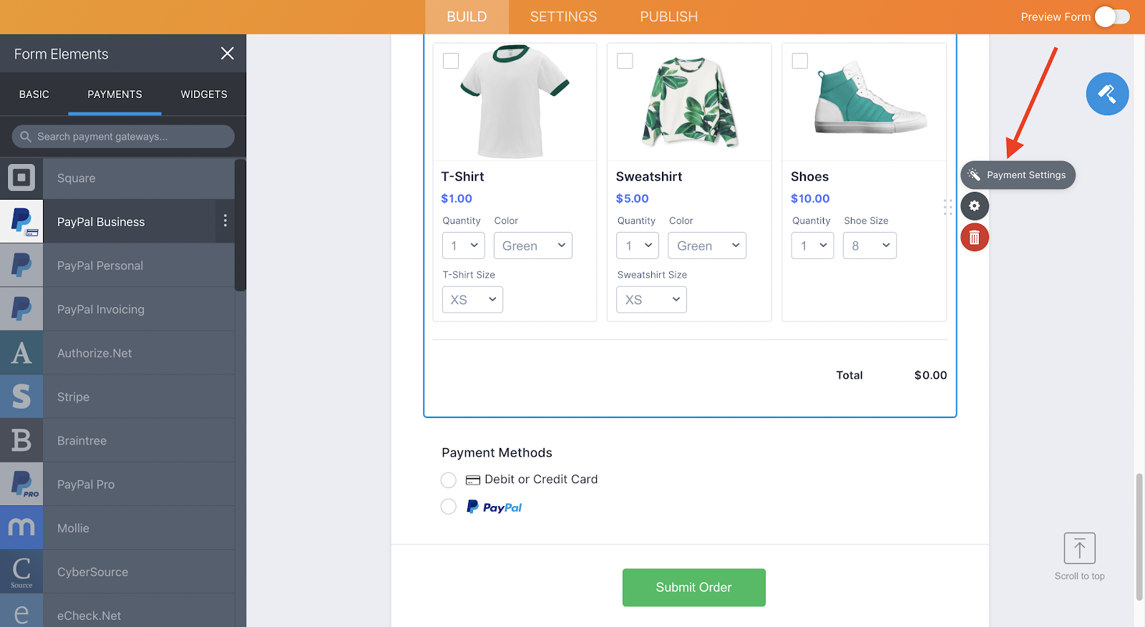This screenshot has width=1145, height=627.
Task: Check the Shoes product checkbox
Action: pyautogui.click(x=800, y=61)
